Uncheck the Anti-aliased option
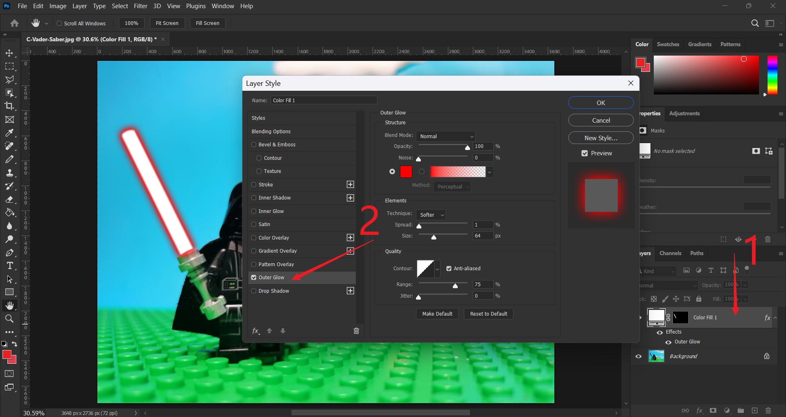This screenshot has height=417, width=786. (449, 269)
